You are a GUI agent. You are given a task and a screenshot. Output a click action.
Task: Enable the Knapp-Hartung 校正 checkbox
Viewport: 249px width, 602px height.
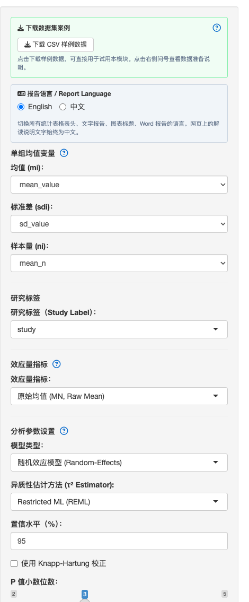click(x=14, y=564)
